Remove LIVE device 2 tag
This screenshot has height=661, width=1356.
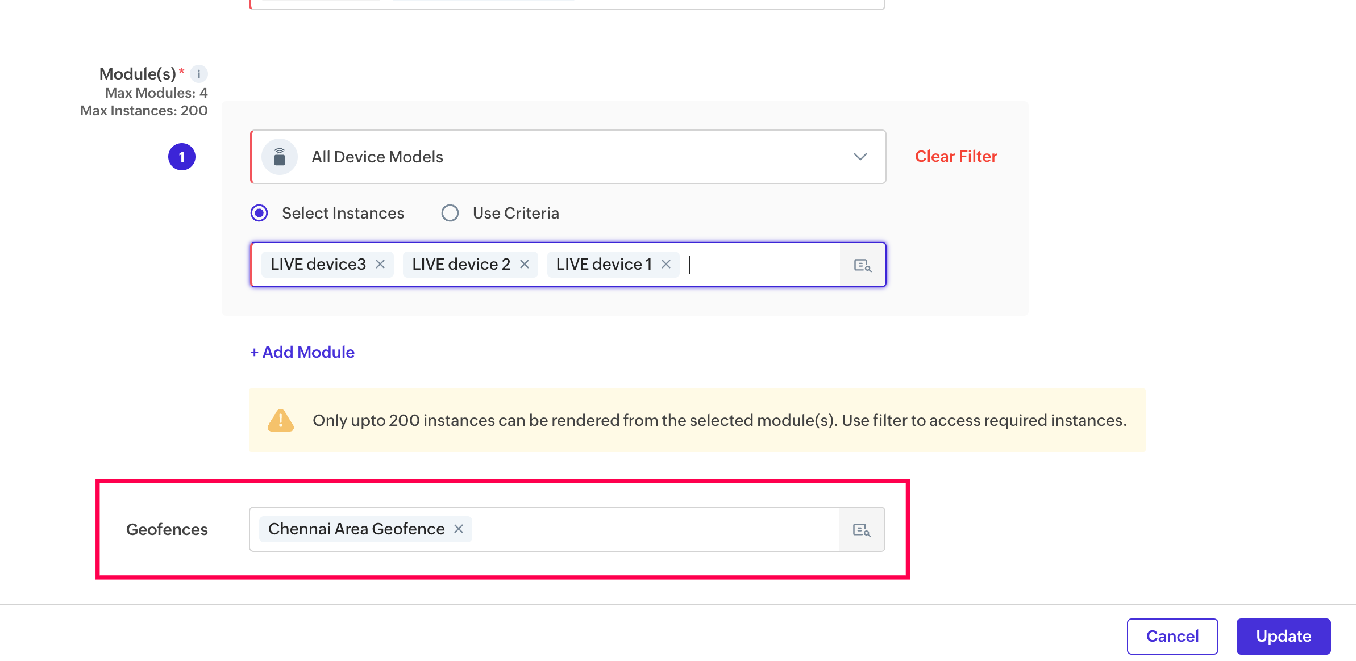click(x=525, y=265)
